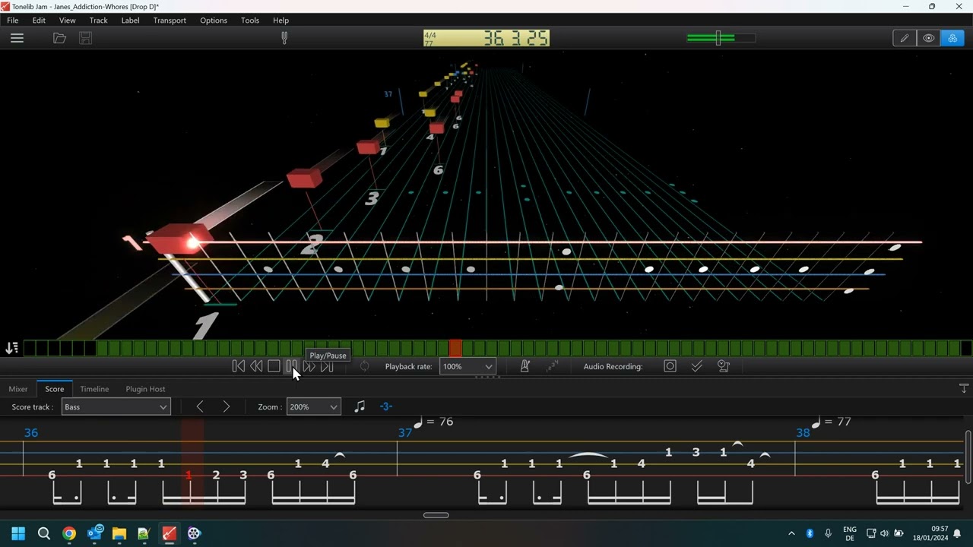Click the time position display
This screenshot has height=547, width=973.
[x=486, y=38]
